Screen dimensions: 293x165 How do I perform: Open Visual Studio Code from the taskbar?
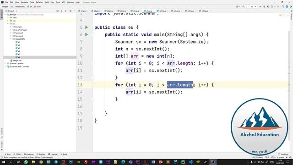pos(190,162)
